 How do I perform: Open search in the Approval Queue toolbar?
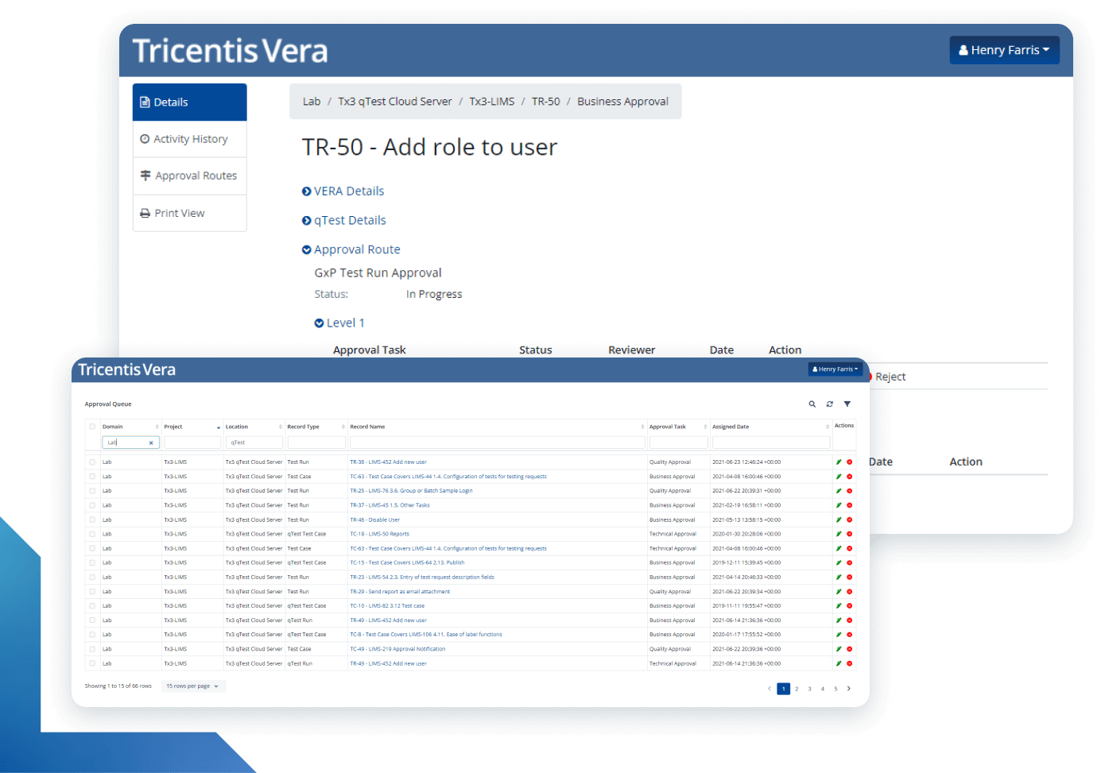(x=812, y=404)
